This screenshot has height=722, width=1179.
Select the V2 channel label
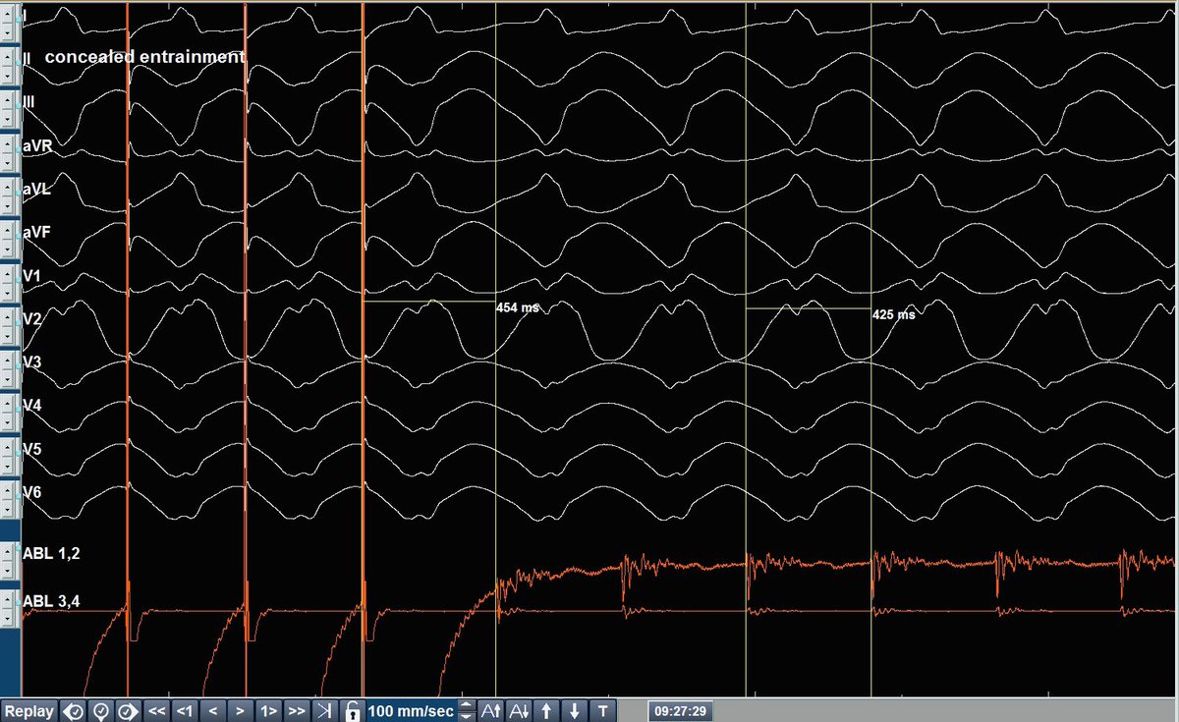[31, 320]
